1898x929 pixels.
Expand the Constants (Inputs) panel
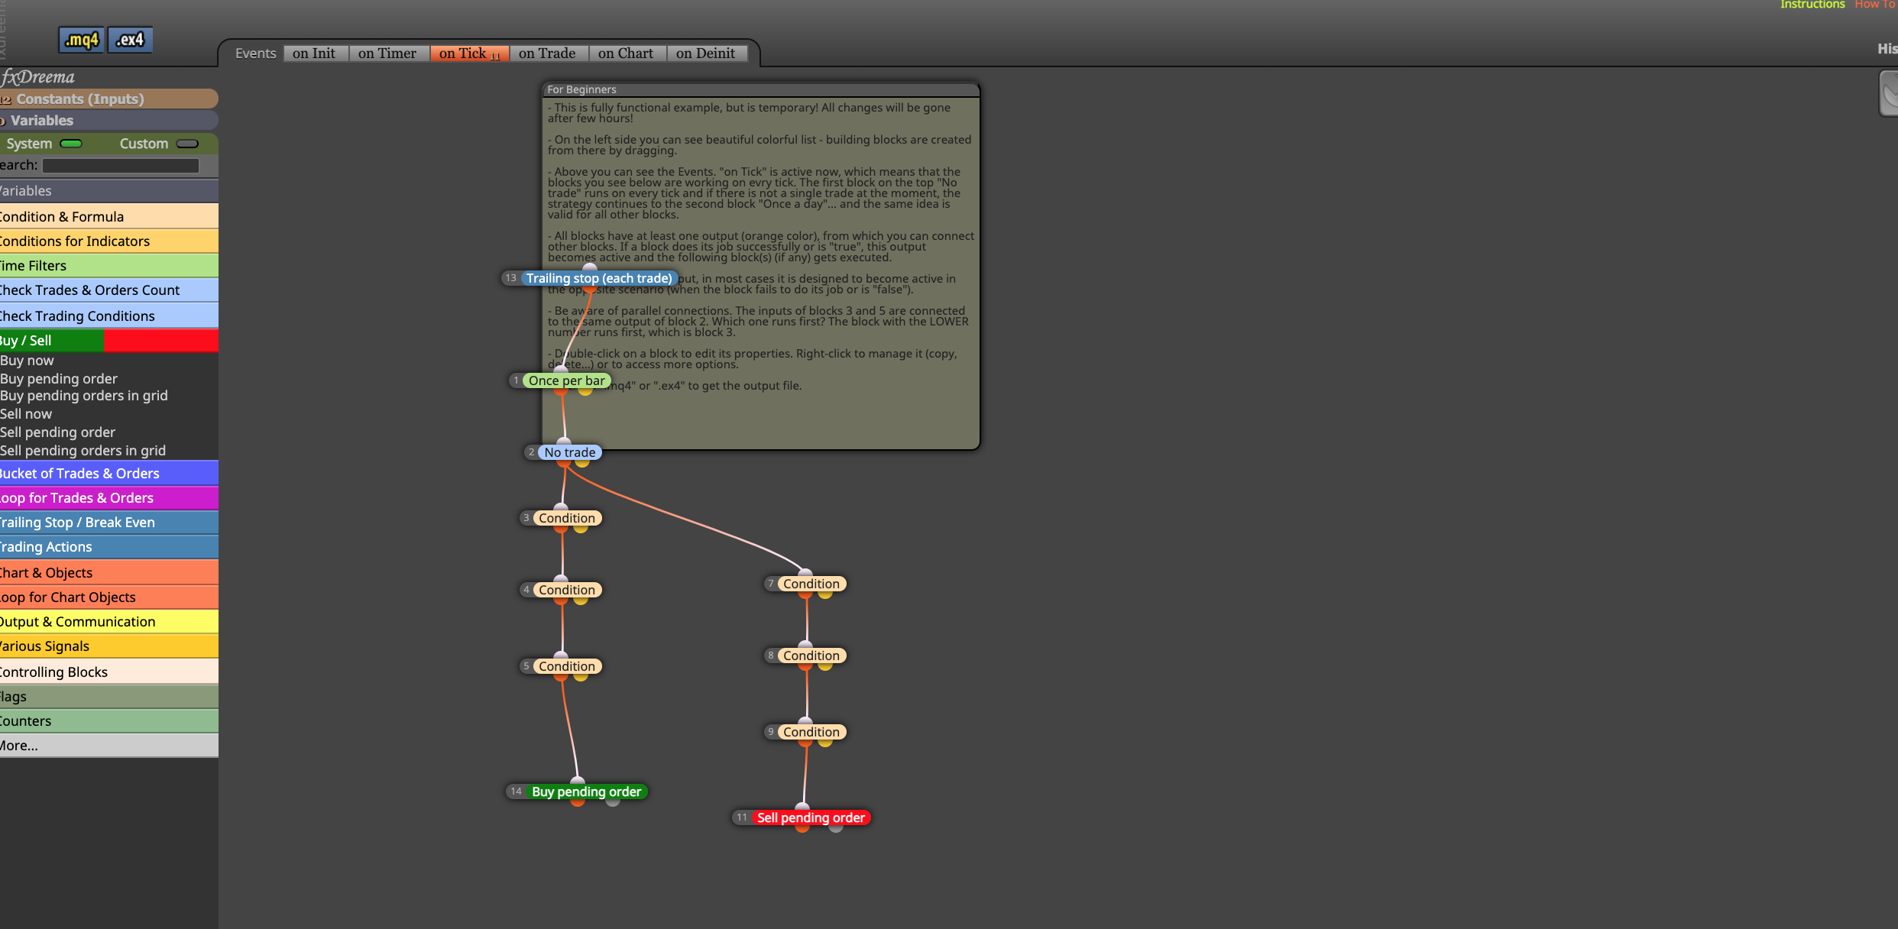tap(109, 99)
